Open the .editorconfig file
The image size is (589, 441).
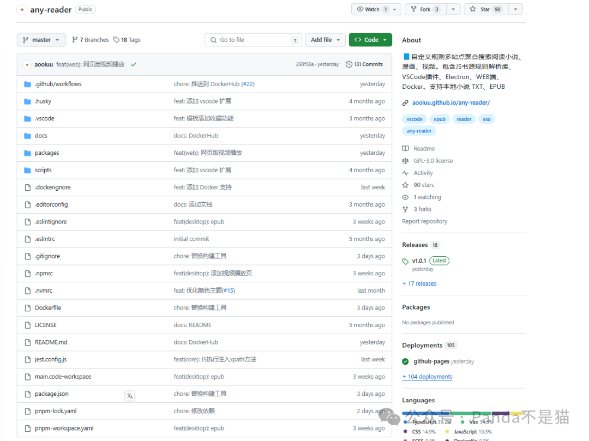51,204
